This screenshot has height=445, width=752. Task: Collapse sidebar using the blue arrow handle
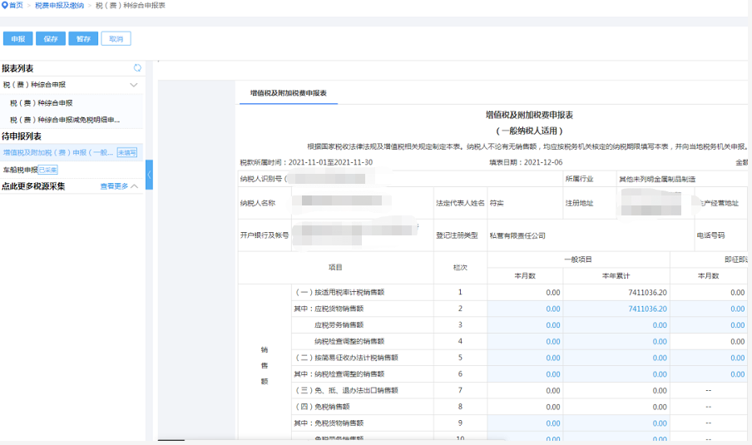[x=149, y=175]
